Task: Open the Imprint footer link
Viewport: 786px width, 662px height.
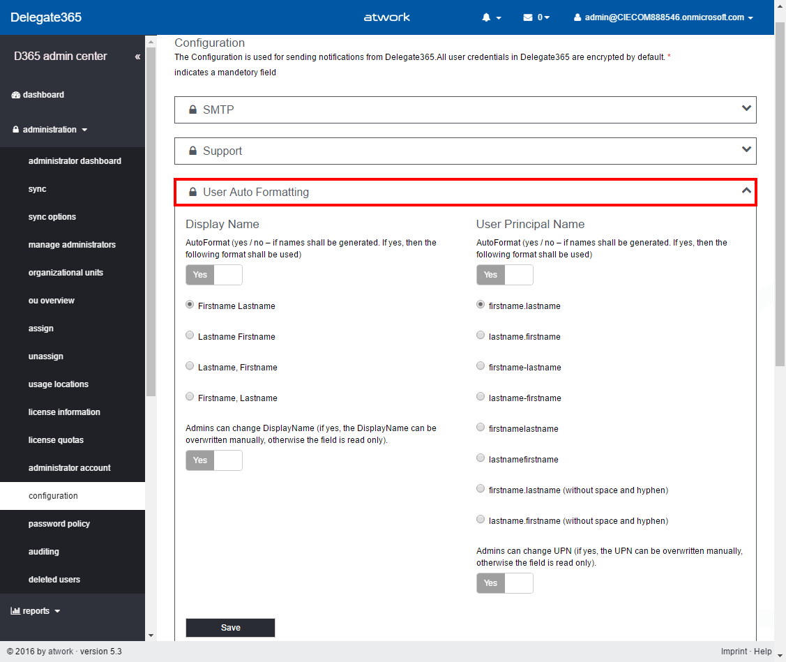Action: [734, 652]
